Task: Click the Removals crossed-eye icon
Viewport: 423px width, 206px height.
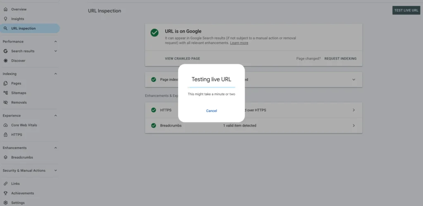Action: coord(5,102)
